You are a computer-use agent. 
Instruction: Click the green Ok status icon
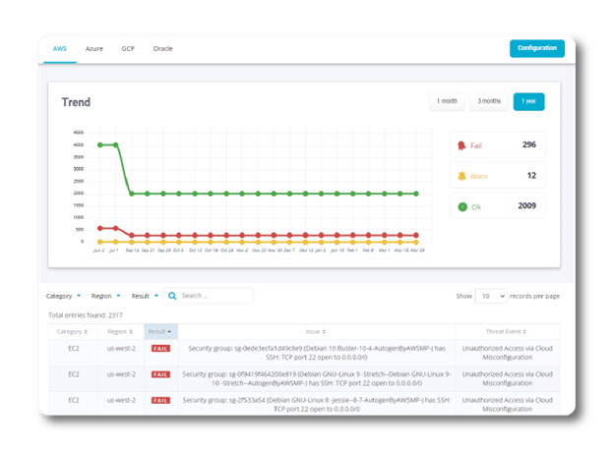click(462, 206)
